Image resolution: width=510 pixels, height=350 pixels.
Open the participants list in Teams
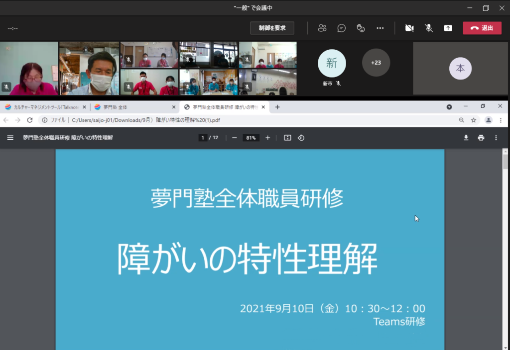(322, 28)
